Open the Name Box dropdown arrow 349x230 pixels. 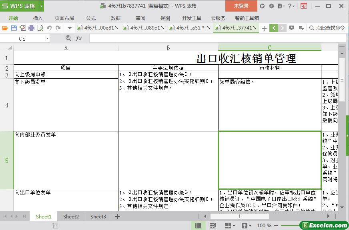click(47, 39)
